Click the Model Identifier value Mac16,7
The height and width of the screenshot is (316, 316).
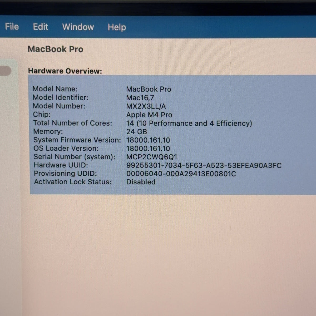[140, 98]
